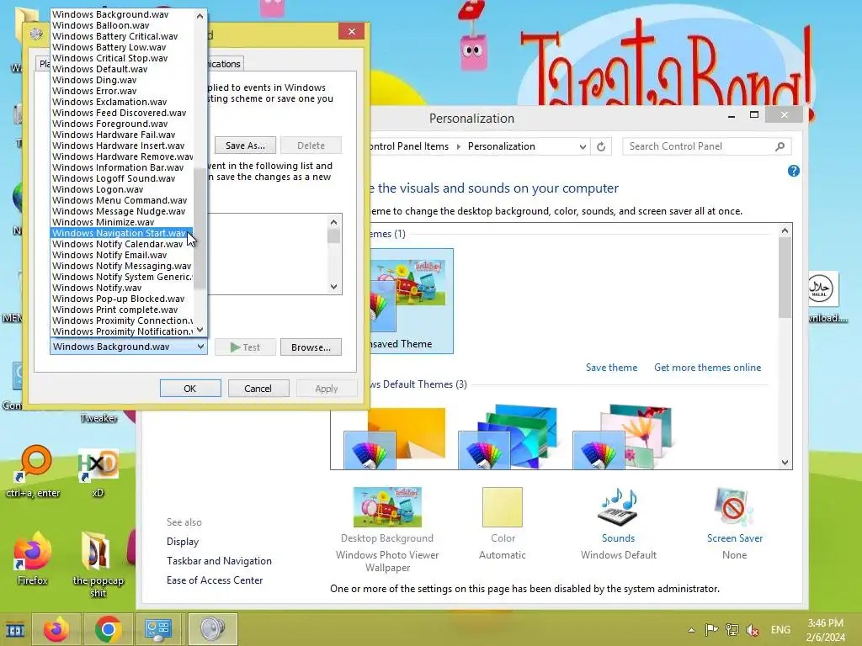Click the network tray icon

[732, 630]
